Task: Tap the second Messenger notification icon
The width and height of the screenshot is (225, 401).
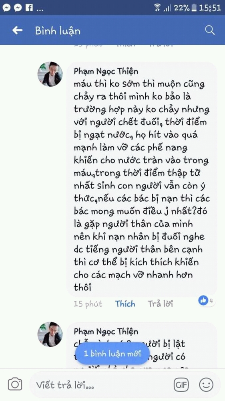Action: click(x=18, y=8)
